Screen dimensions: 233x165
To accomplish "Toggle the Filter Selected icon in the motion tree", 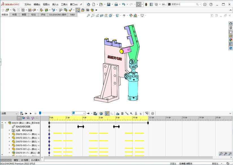I will coord(33,118).
